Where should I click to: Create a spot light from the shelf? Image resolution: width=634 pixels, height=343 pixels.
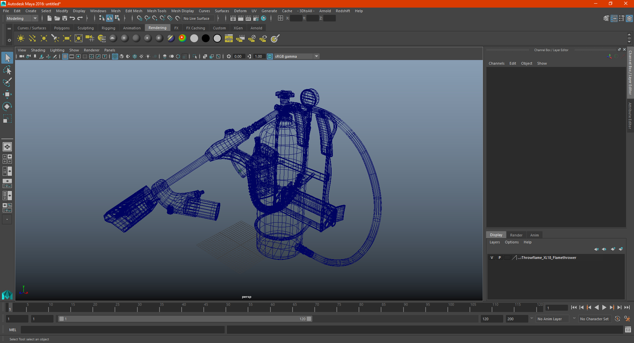(x=55, y=39)
